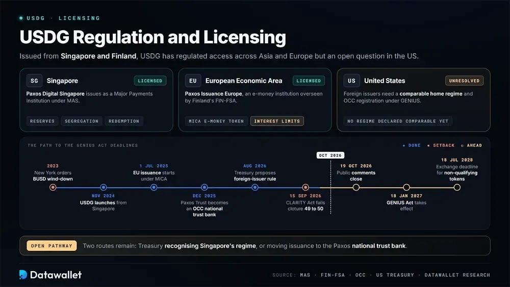Click the DONE legend entry
The image size is (510, 287).
pos(412,145)
